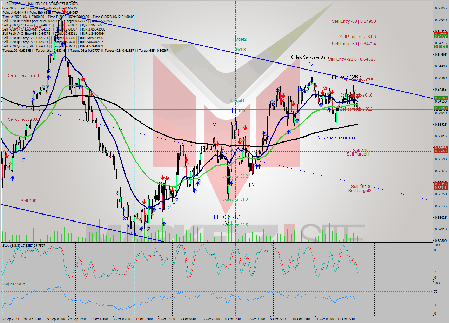
Task: Click the 'Sell correction 38.2' label by the latest candles
Action: coord(356,109)
